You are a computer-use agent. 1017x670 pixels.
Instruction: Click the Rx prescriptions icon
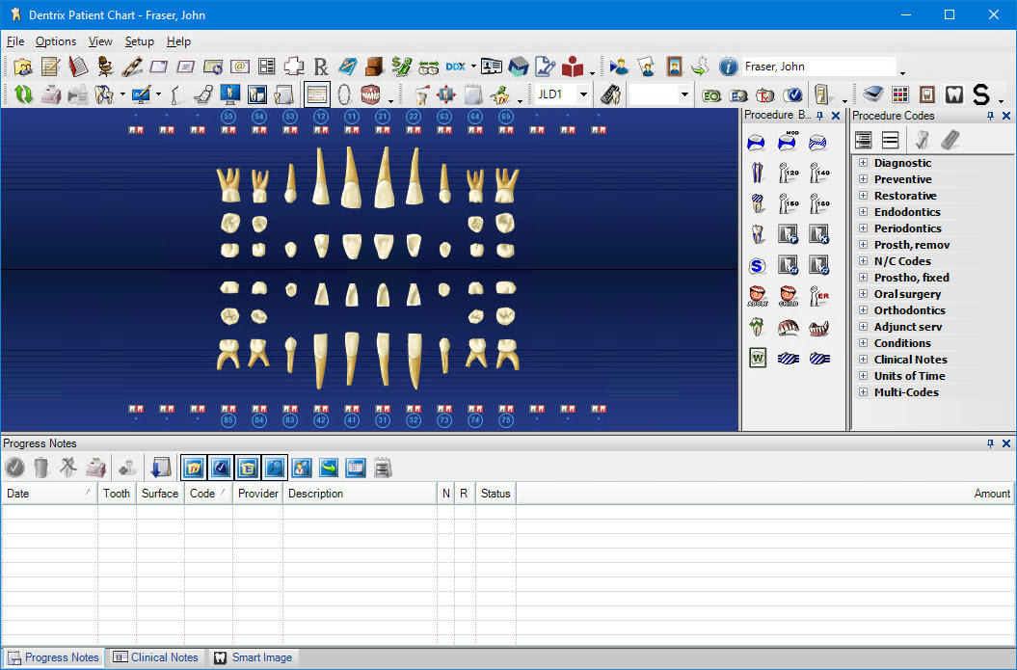click(x=321, y=67)
